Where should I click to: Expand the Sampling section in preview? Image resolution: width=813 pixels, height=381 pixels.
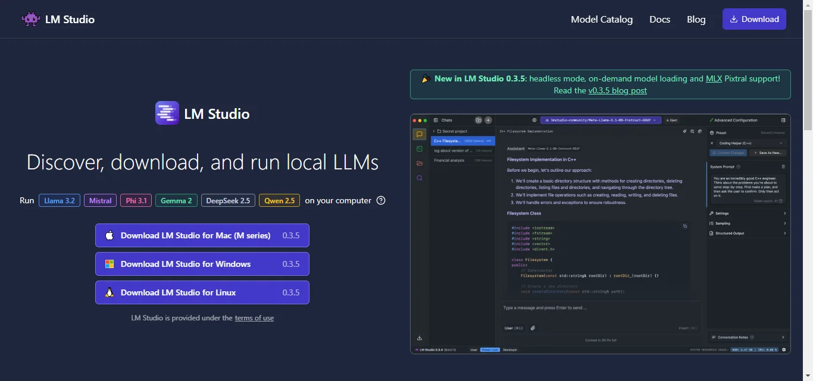pos(748,223)
